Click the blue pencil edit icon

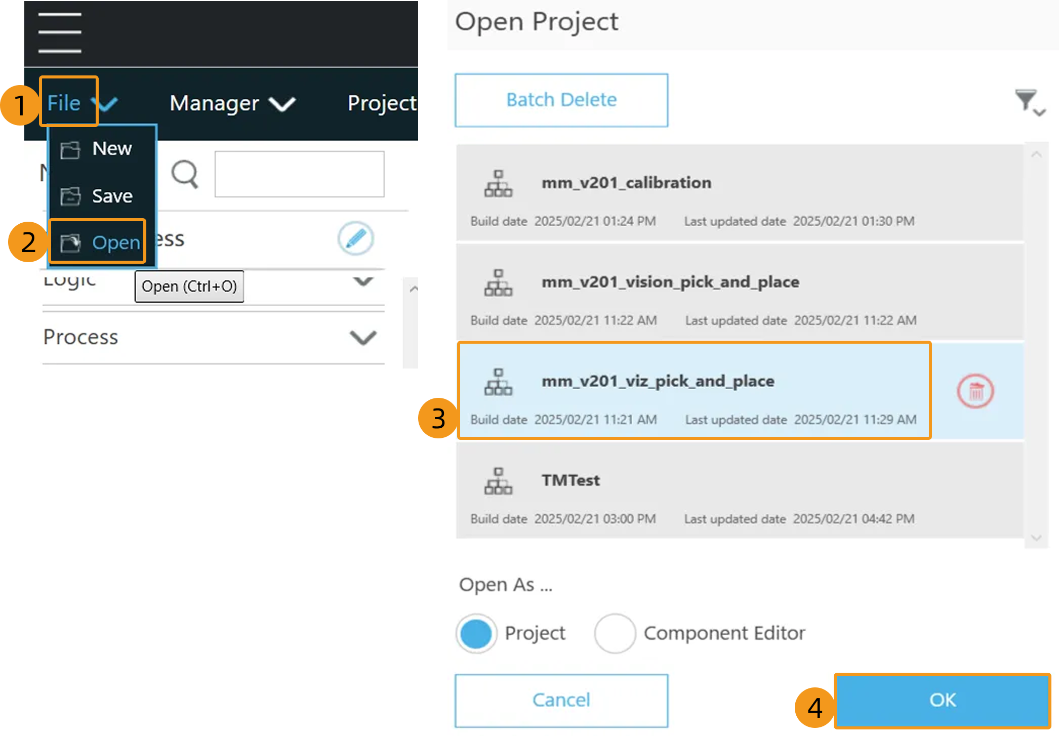coord(356,238)
